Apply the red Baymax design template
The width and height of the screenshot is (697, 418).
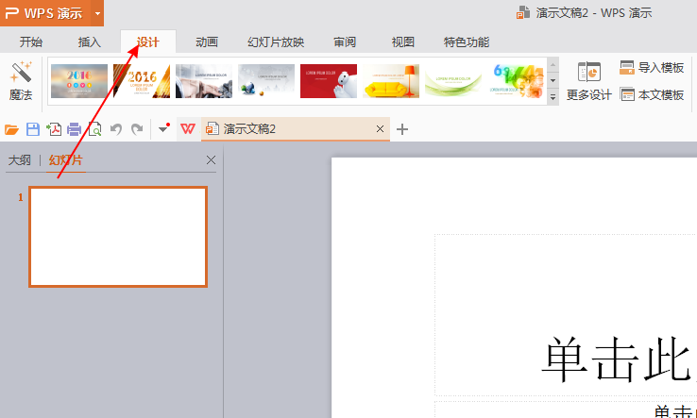click(x=329, y=81)
